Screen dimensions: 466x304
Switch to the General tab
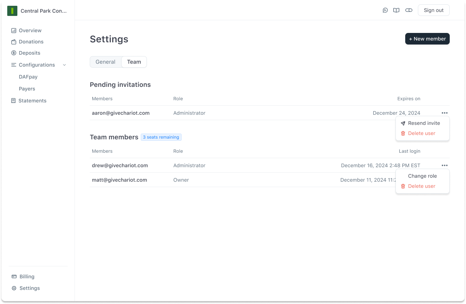coord(105,62)
